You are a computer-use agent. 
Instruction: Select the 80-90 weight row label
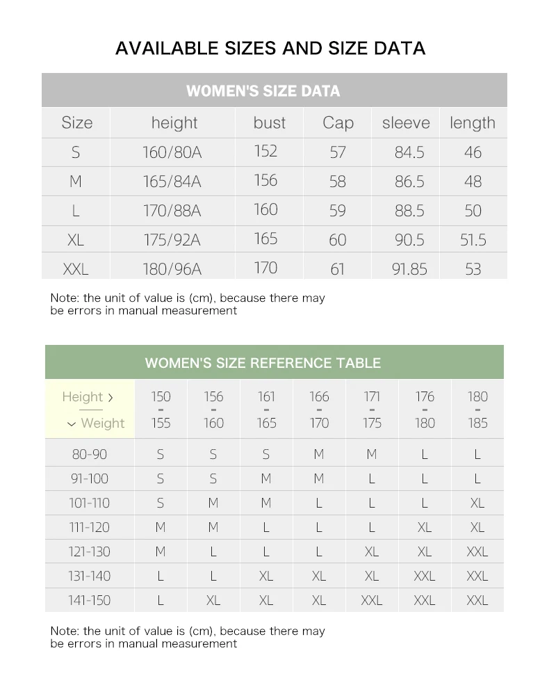(90, 454)
